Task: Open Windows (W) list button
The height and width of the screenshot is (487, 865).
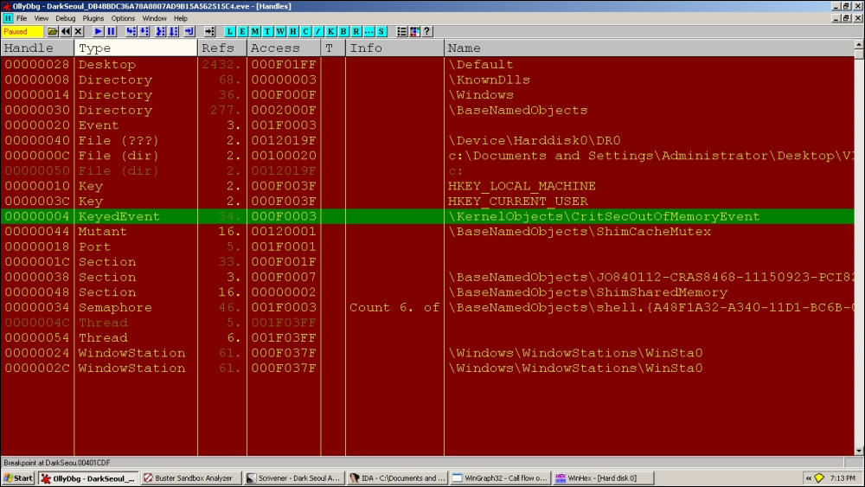Action: (280, 31)
